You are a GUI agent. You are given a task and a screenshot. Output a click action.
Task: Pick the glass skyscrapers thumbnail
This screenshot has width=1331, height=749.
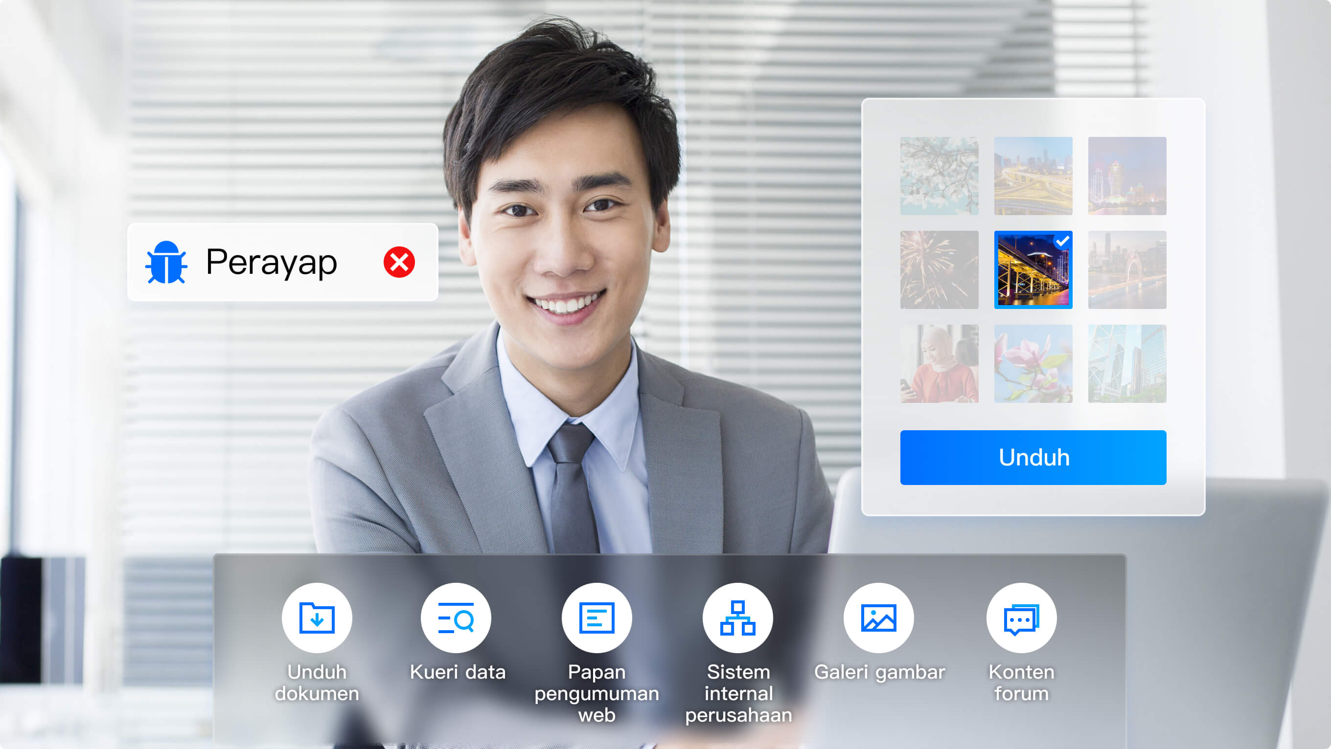1127,363
